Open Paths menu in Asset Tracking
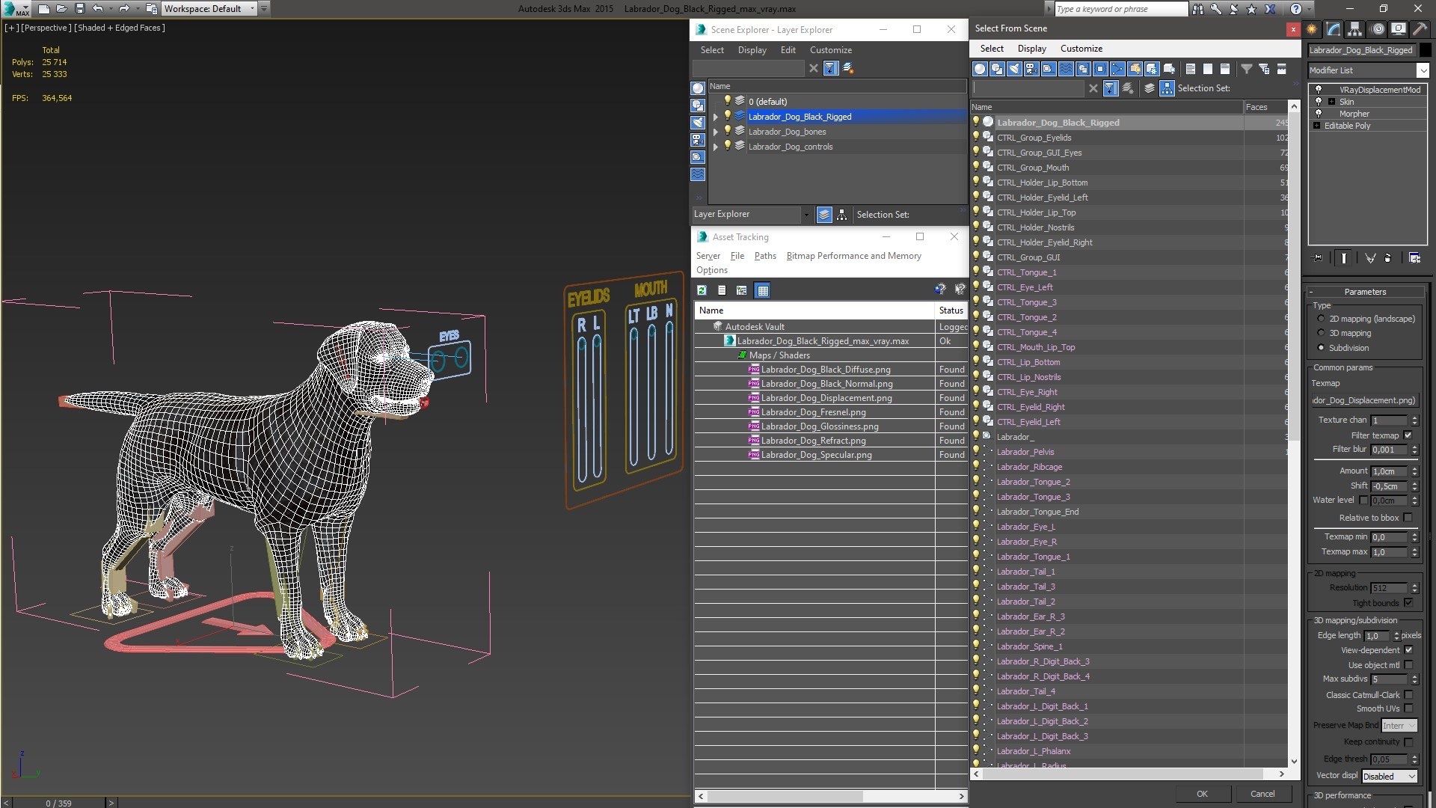This screenshot has height=808, width=1436. [765, 256]
